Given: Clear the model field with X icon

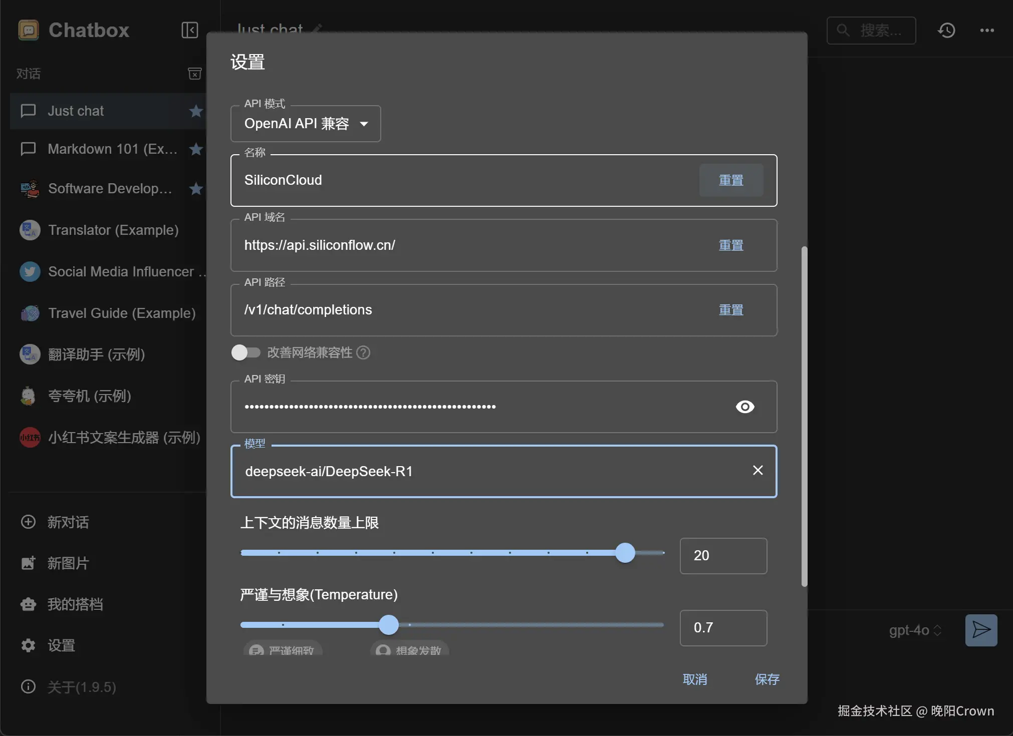Looking at the screenshot, I should click(x=757, y=470).
